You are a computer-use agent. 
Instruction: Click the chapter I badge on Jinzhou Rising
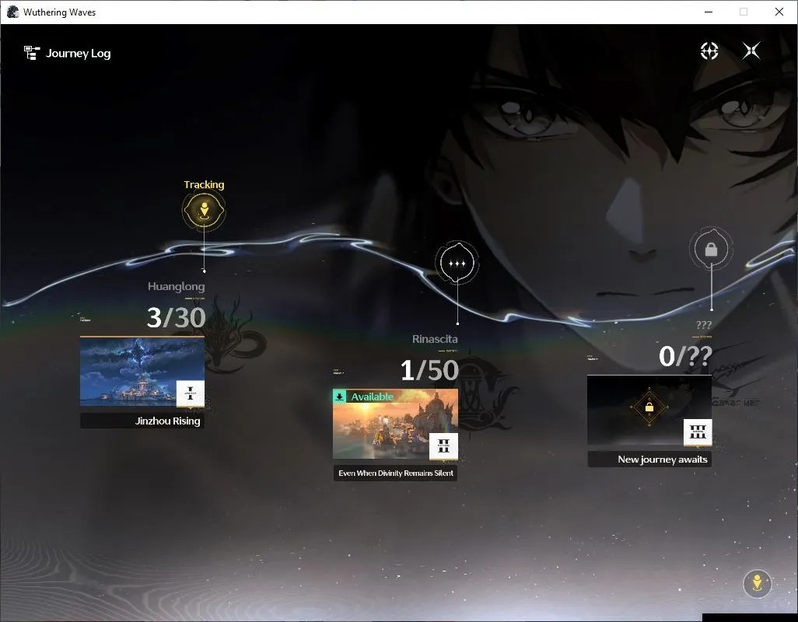191,393
